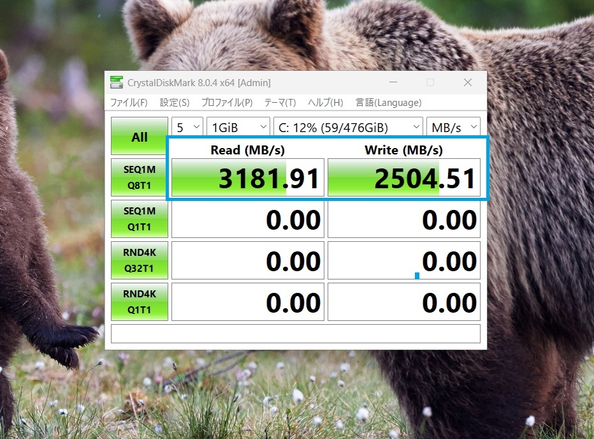The image size is (594, 439).
Task: Open the C: 12% drive selection dropdown
Action: click(x=348, y=127)
